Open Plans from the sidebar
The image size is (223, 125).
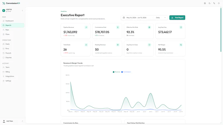13,34
